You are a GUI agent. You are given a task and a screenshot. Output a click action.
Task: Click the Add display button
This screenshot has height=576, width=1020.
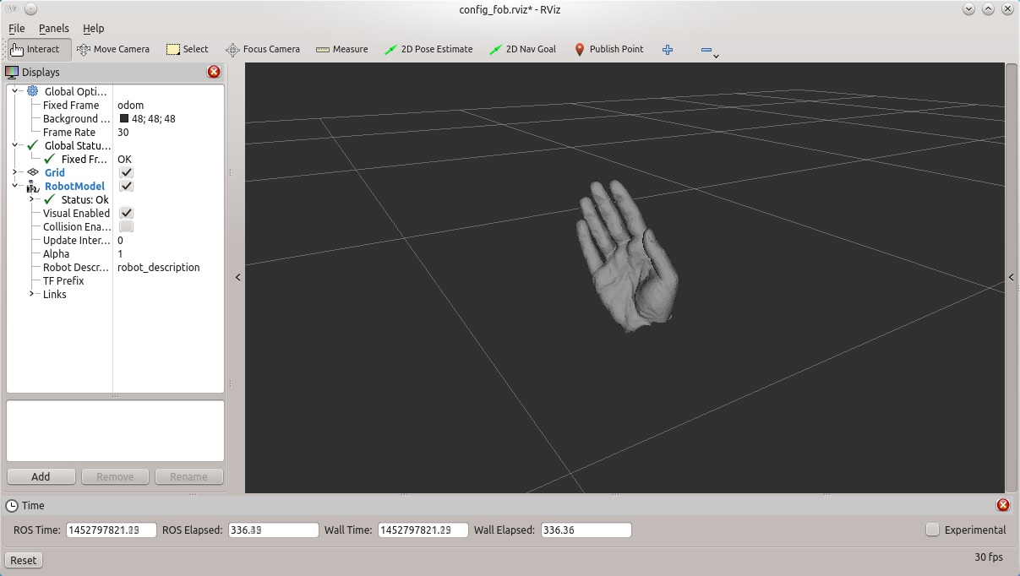click(41, 476)
